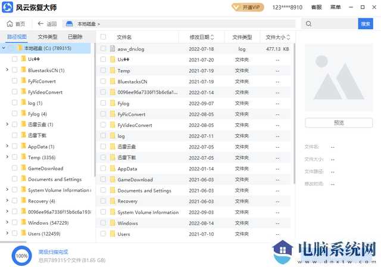Click the 风云恢复大师 app logo icon
This screenshot has height=267, width=381.
(x=8, y=7)
